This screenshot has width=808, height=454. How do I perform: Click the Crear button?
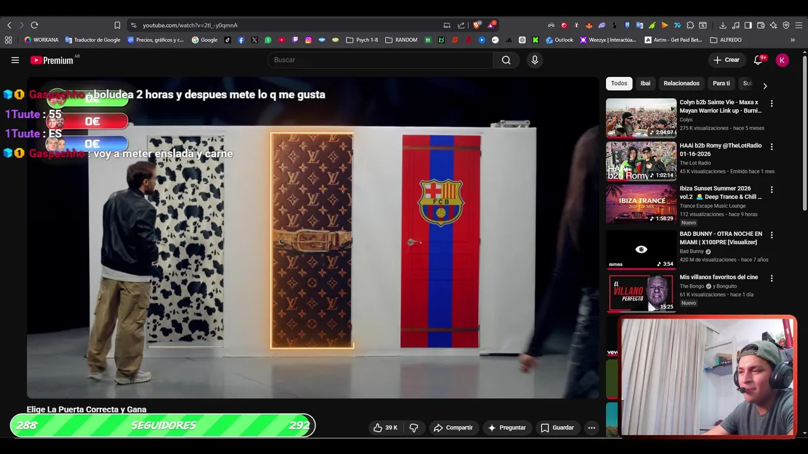click(727, 60)
